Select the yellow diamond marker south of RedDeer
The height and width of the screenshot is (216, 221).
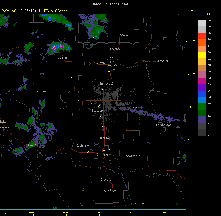[109, 72]
